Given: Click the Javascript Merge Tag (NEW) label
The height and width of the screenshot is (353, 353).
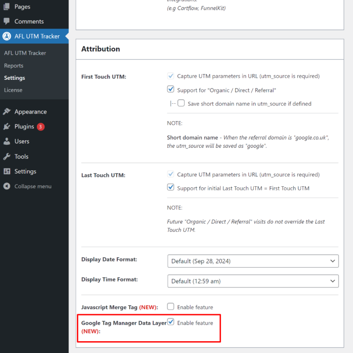Looking at the screenshot, I should click(x=120, y=307).
